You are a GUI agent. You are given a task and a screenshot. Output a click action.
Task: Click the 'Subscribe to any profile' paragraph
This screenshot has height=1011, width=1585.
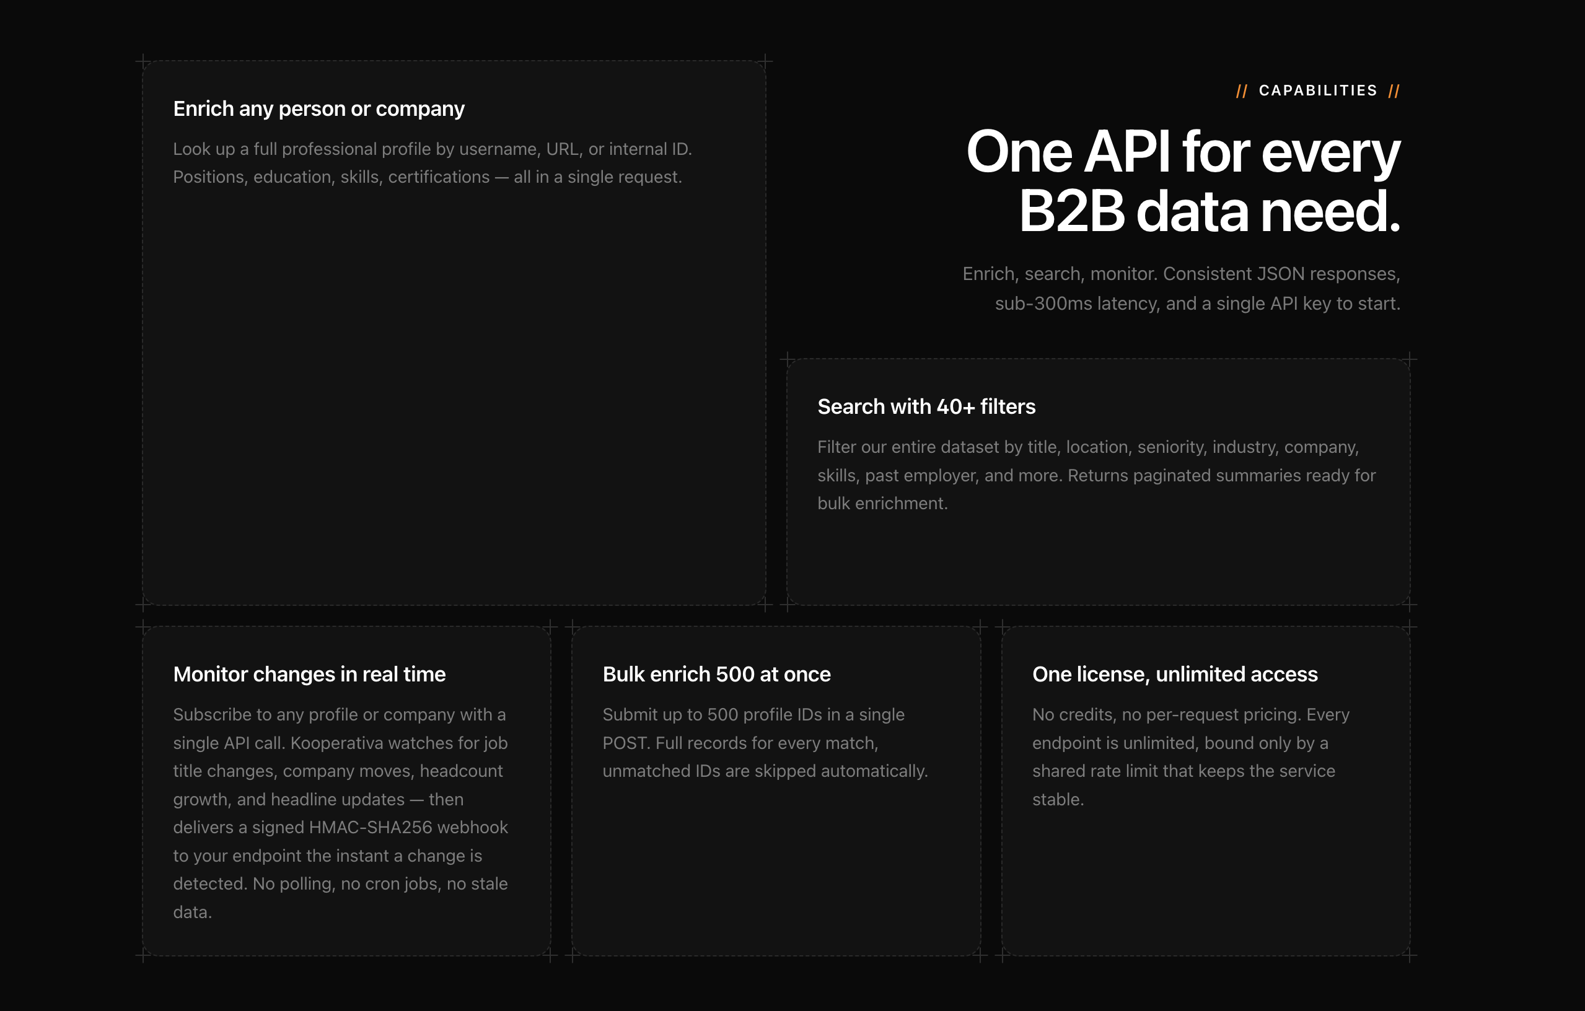tap(340, 813)
